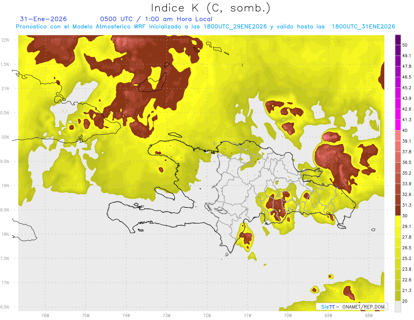This screenshot has width=414, height=320.
Task: Click the '17N' latitude label
Action: click(x=6, y=283)
